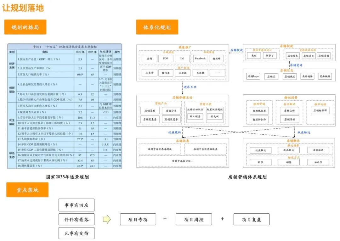Select the 关注数 metric box
The height and width of the screenshot is (241, 340).
pos(200,73)
